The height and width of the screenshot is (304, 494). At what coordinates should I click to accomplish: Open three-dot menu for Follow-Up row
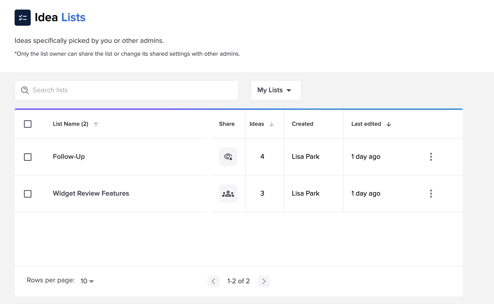(x=431, y=157)
